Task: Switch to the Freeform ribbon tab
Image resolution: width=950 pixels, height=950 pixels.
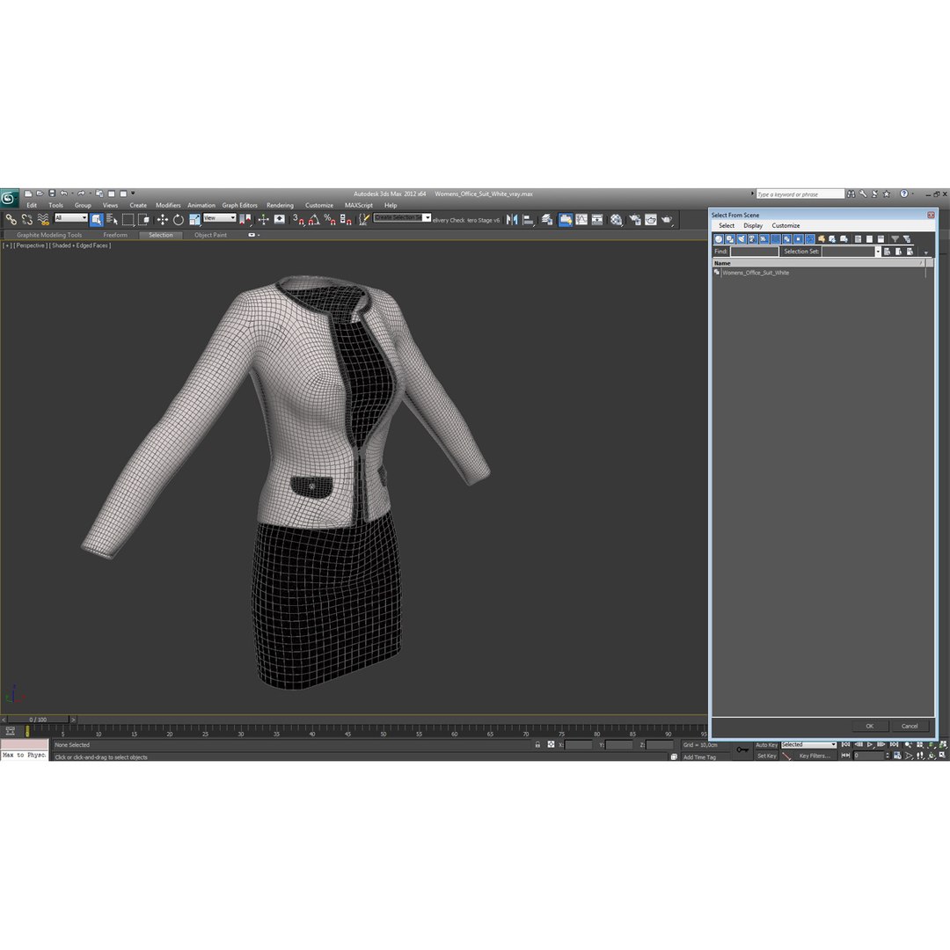Action: coord(115,235)
